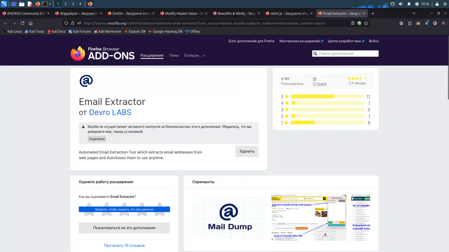Switch to workspace 4
This screenshot has height=252, width=449.
[x=80, y=4]
